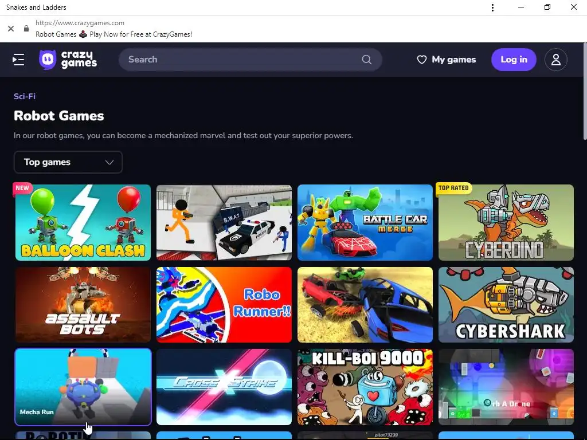Click the heart icon beside My games
The image size is (587, 440).
click(x=421, y=60)
